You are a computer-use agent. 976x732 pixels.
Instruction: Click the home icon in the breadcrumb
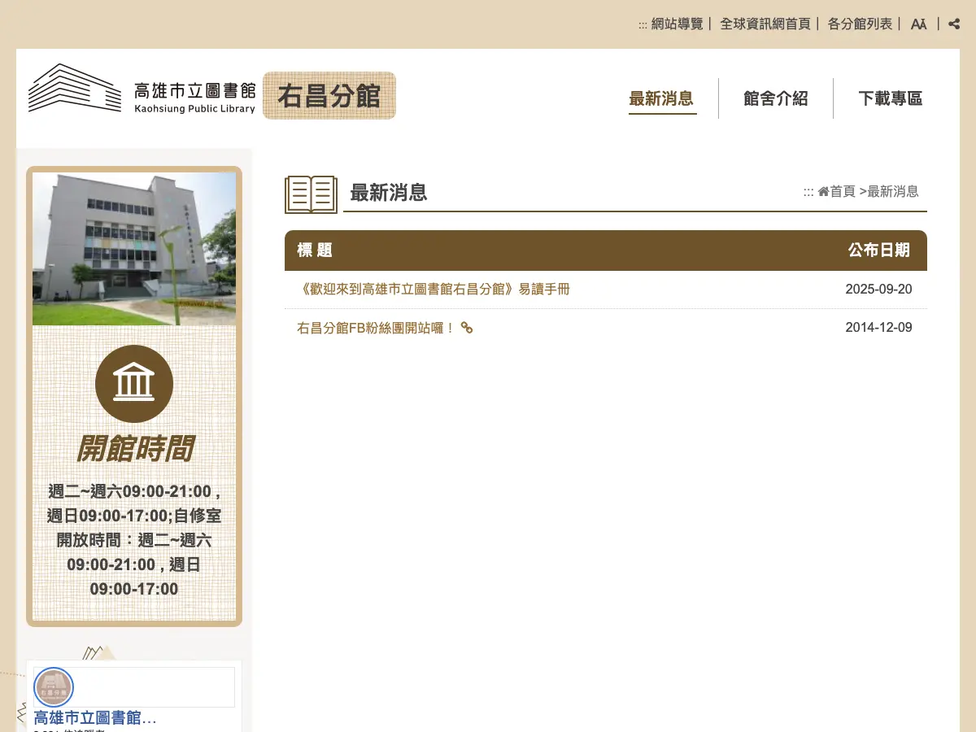point(823,191)
